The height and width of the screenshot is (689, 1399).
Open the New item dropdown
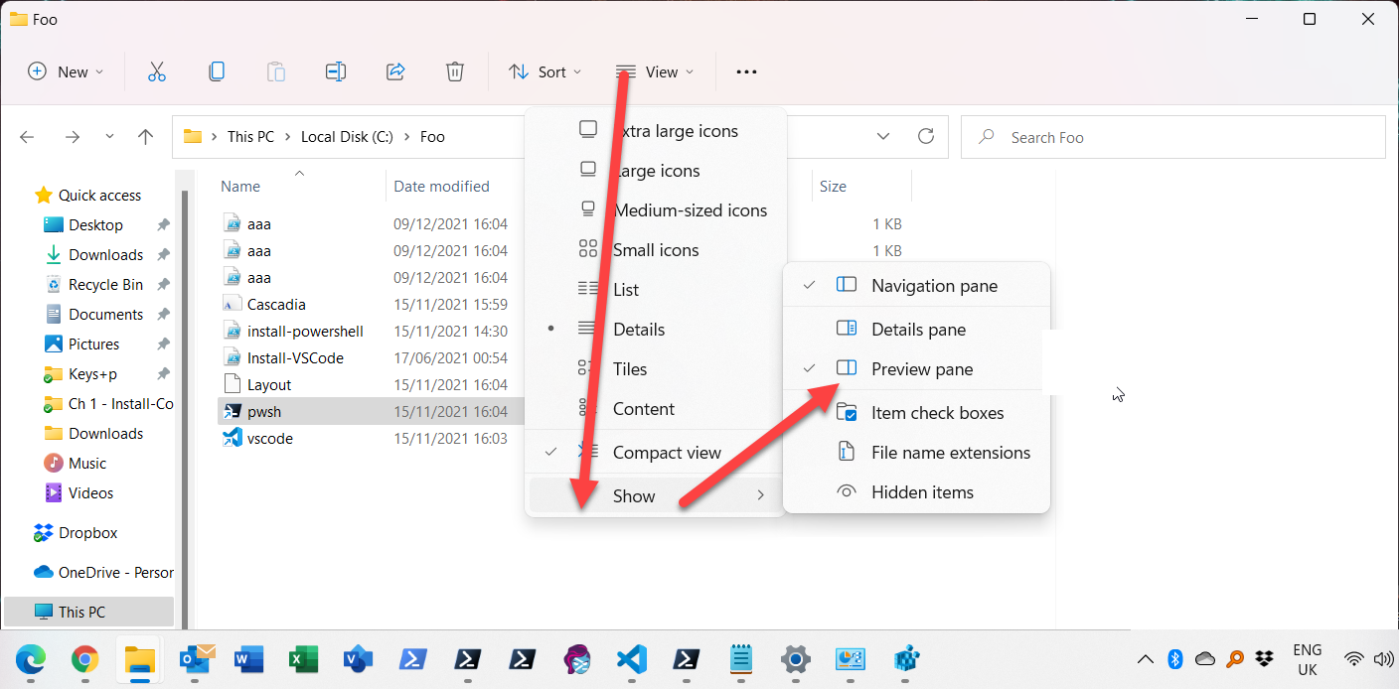click(66, 70)
